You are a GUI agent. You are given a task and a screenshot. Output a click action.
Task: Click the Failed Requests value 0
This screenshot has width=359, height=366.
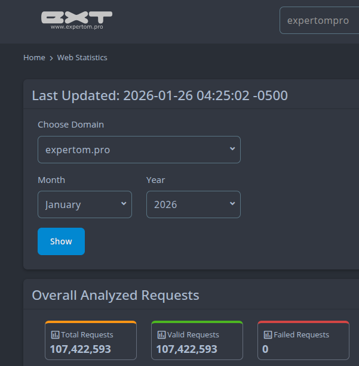(265, 349)
